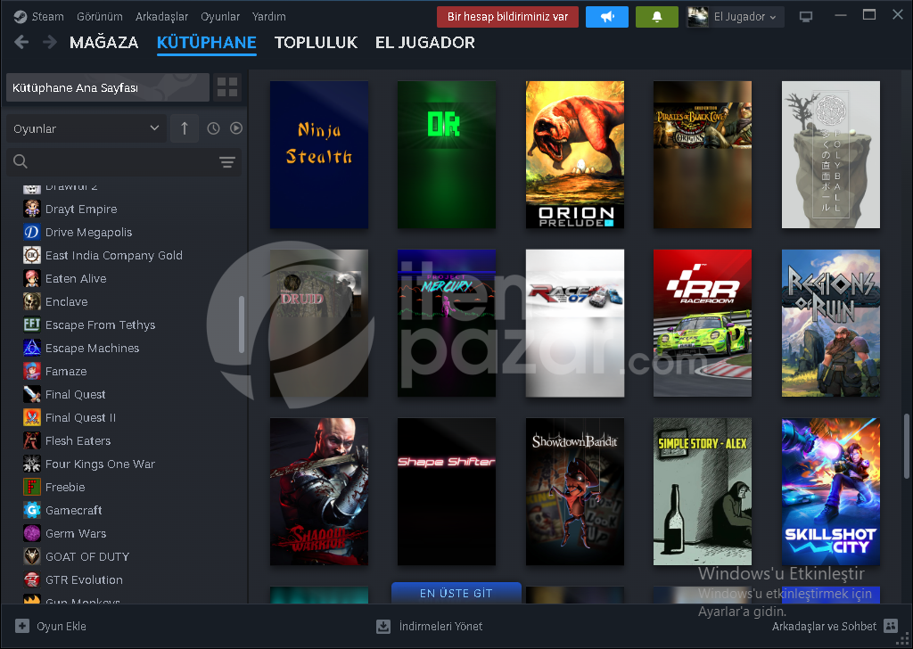Click the Freebie game icon
The width and height of the screenshot is (913, 649).
[x=32, y=487]
